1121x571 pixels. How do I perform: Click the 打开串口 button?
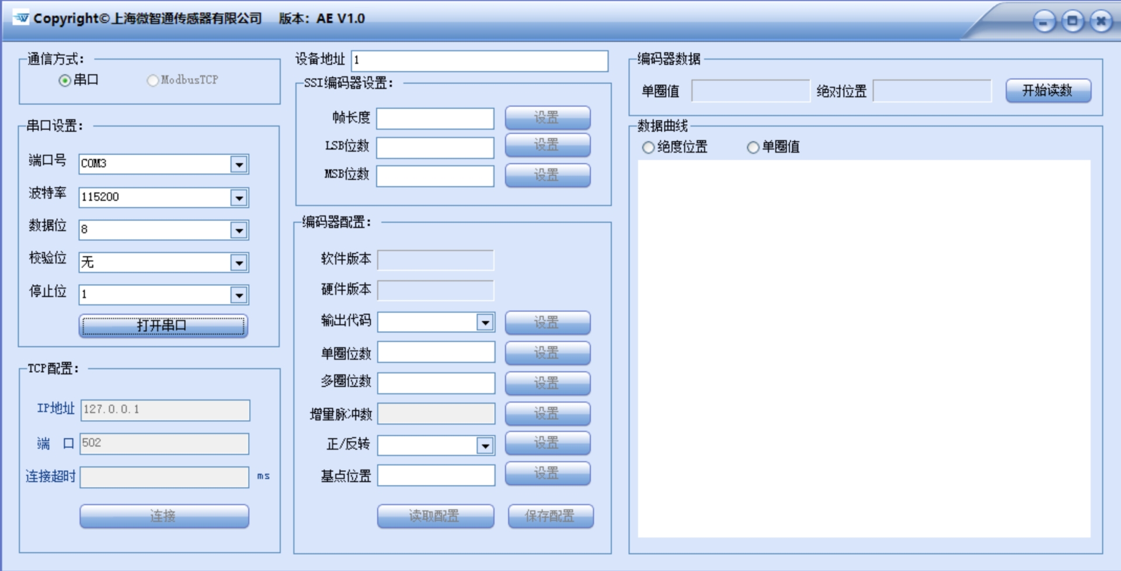coord(163,325)
